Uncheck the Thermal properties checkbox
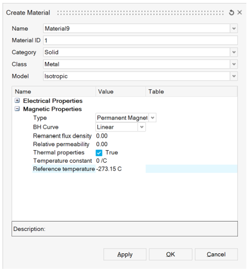Image resolution: width=250 pixels, height=273 pixels. [99, 153]
